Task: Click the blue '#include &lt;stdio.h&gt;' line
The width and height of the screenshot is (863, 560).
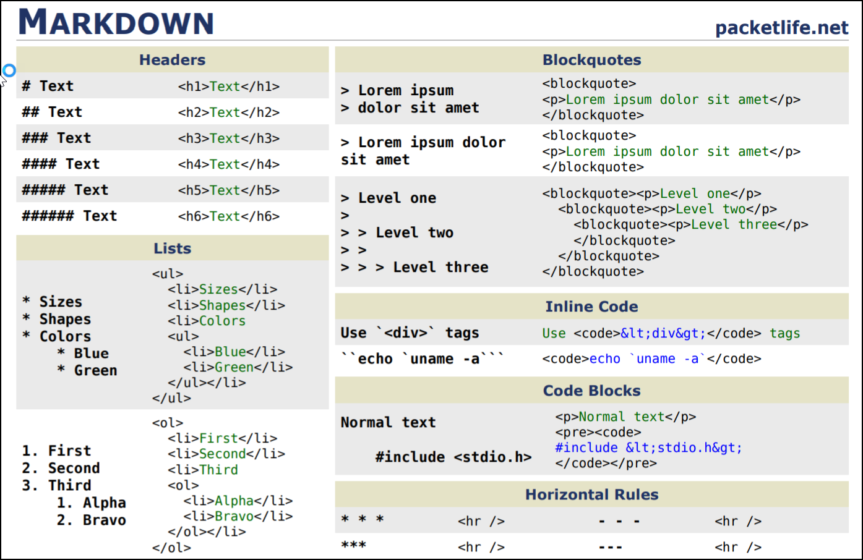Action: [x=648, y=448]
